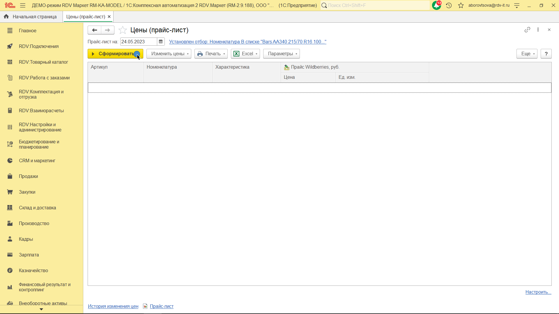This screenshot has width=559, height=314.
Task: Go back with the left arrow
Action: point(94,30)
